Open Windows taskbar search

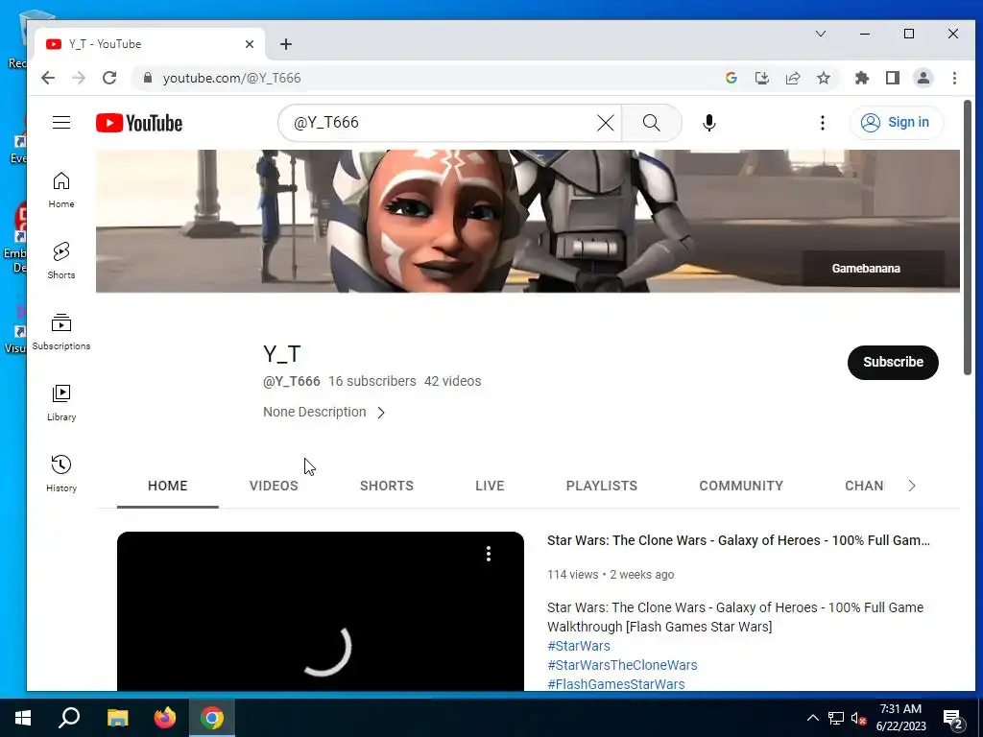[x=69, y=718]
